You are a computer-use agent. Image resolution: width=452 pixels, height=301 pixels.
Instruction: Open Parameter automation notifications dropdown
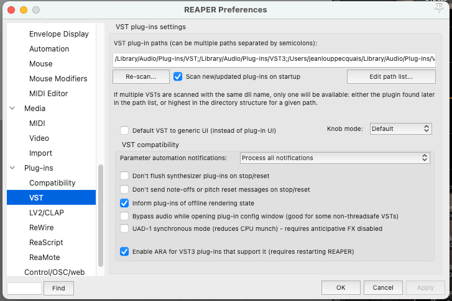click(x=335, y=158)
